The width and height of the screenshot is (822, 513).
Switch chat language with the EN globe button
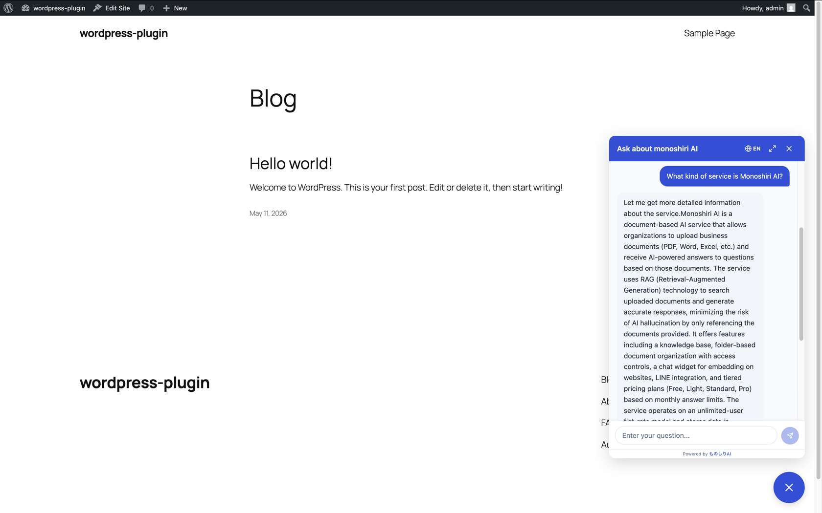[753, 149]
